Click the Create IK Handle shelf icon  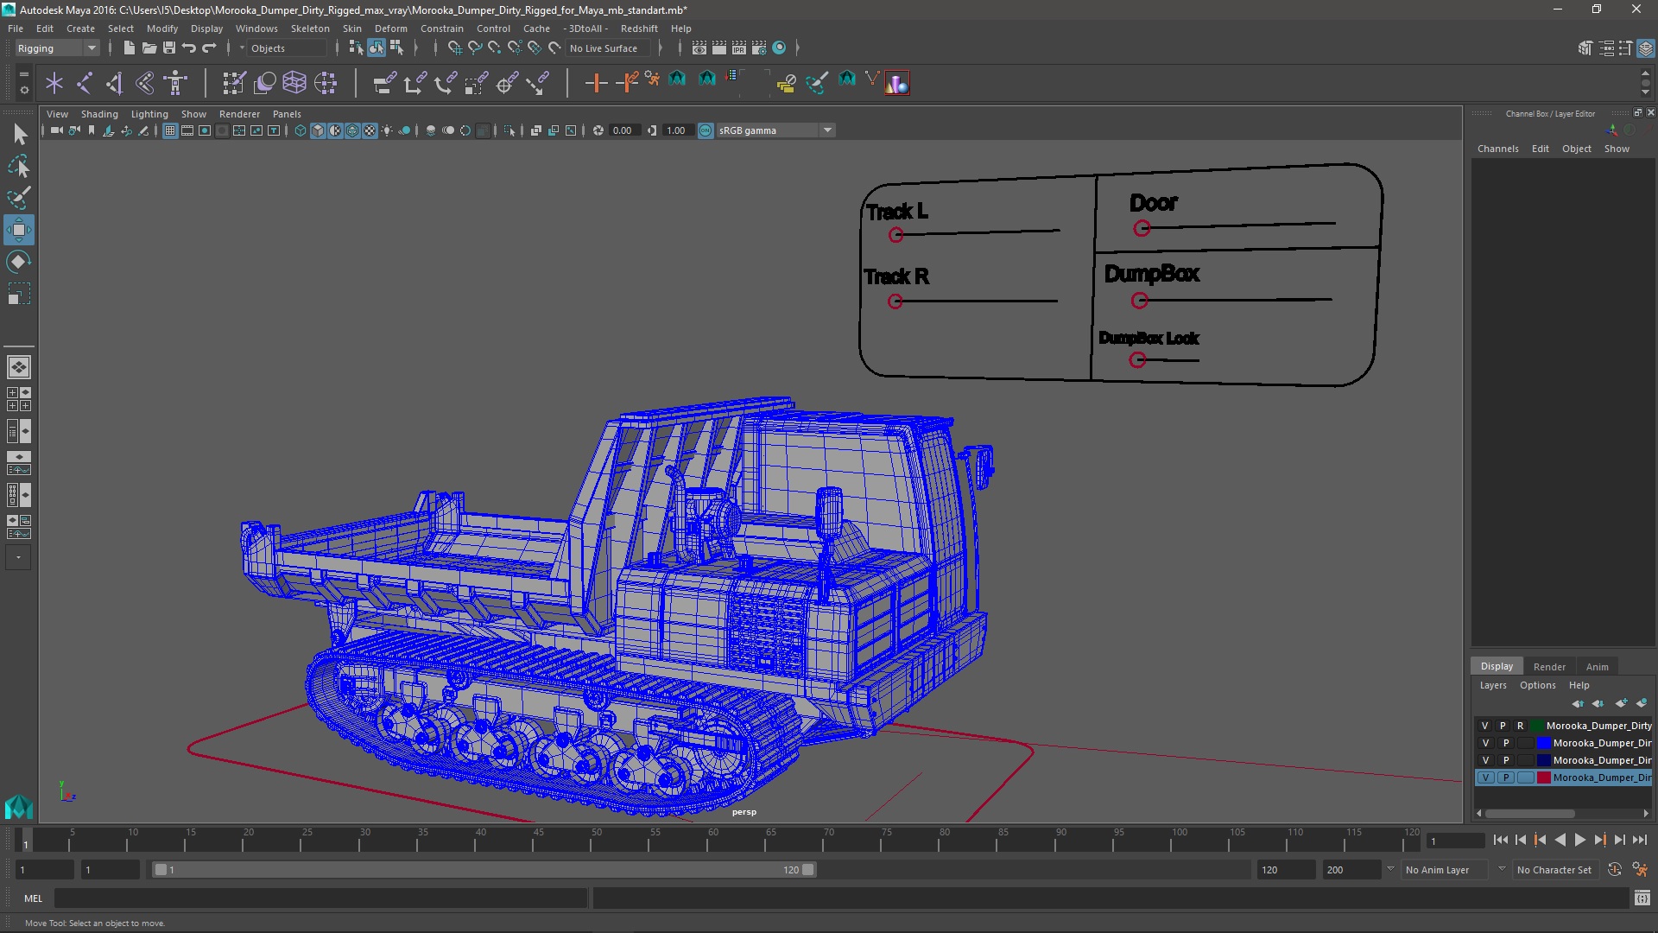coord(115,83)
